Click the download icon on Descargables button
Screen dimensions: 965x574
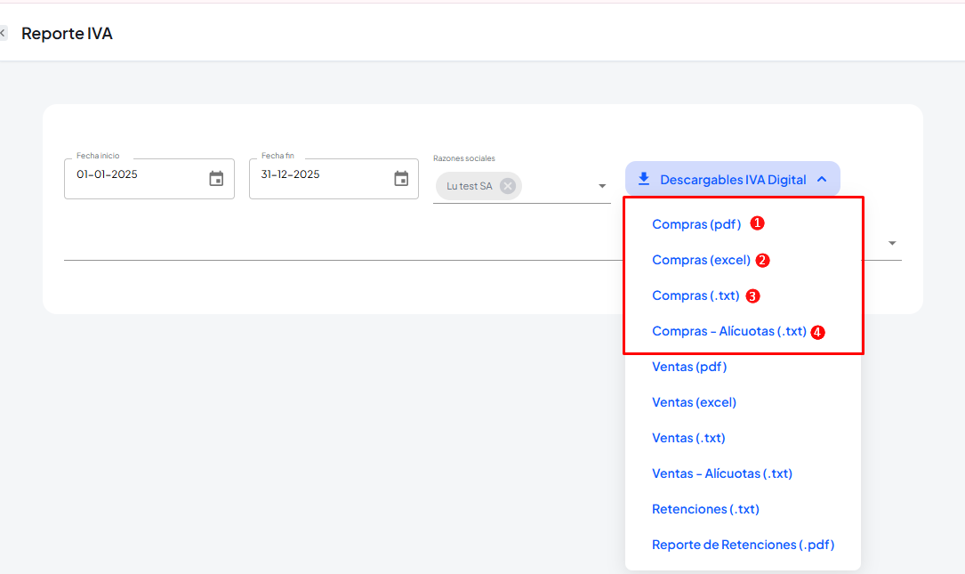click(644, 180)
